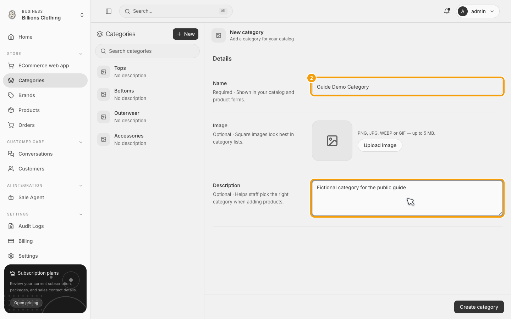Open the Accessories category row
This screenshot has height=319, width=511.
(x=147, y=139)
